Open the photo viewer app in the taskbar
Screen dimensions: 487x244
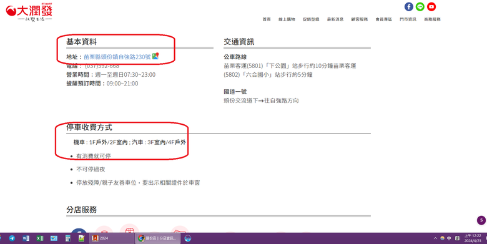pyautogui.click(x=54, y=238)
